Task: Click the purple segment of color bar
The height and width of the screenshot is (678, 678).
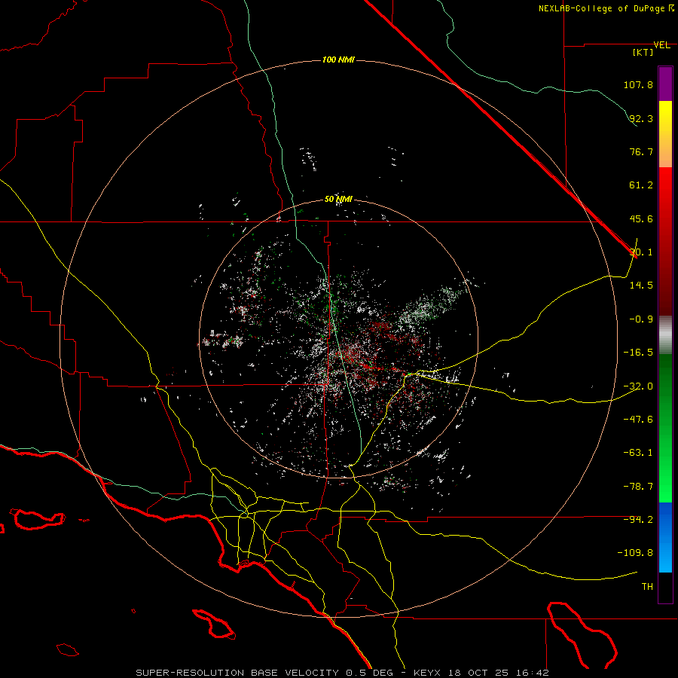Action: [x=665, y=84]
